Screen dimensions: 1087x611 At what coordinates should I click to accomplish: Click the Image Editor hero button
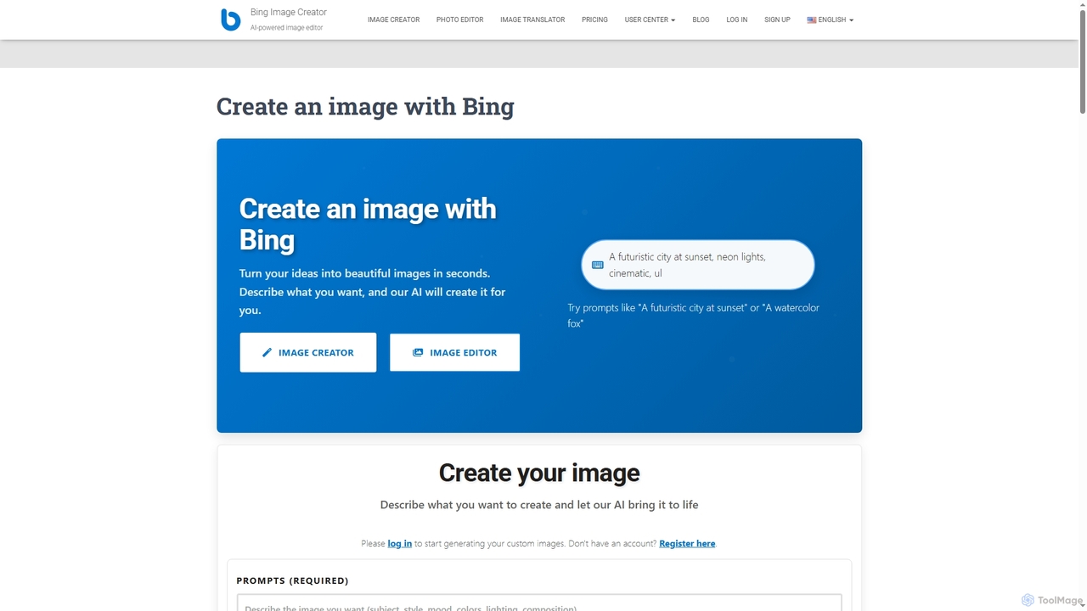tap(454, 352)
